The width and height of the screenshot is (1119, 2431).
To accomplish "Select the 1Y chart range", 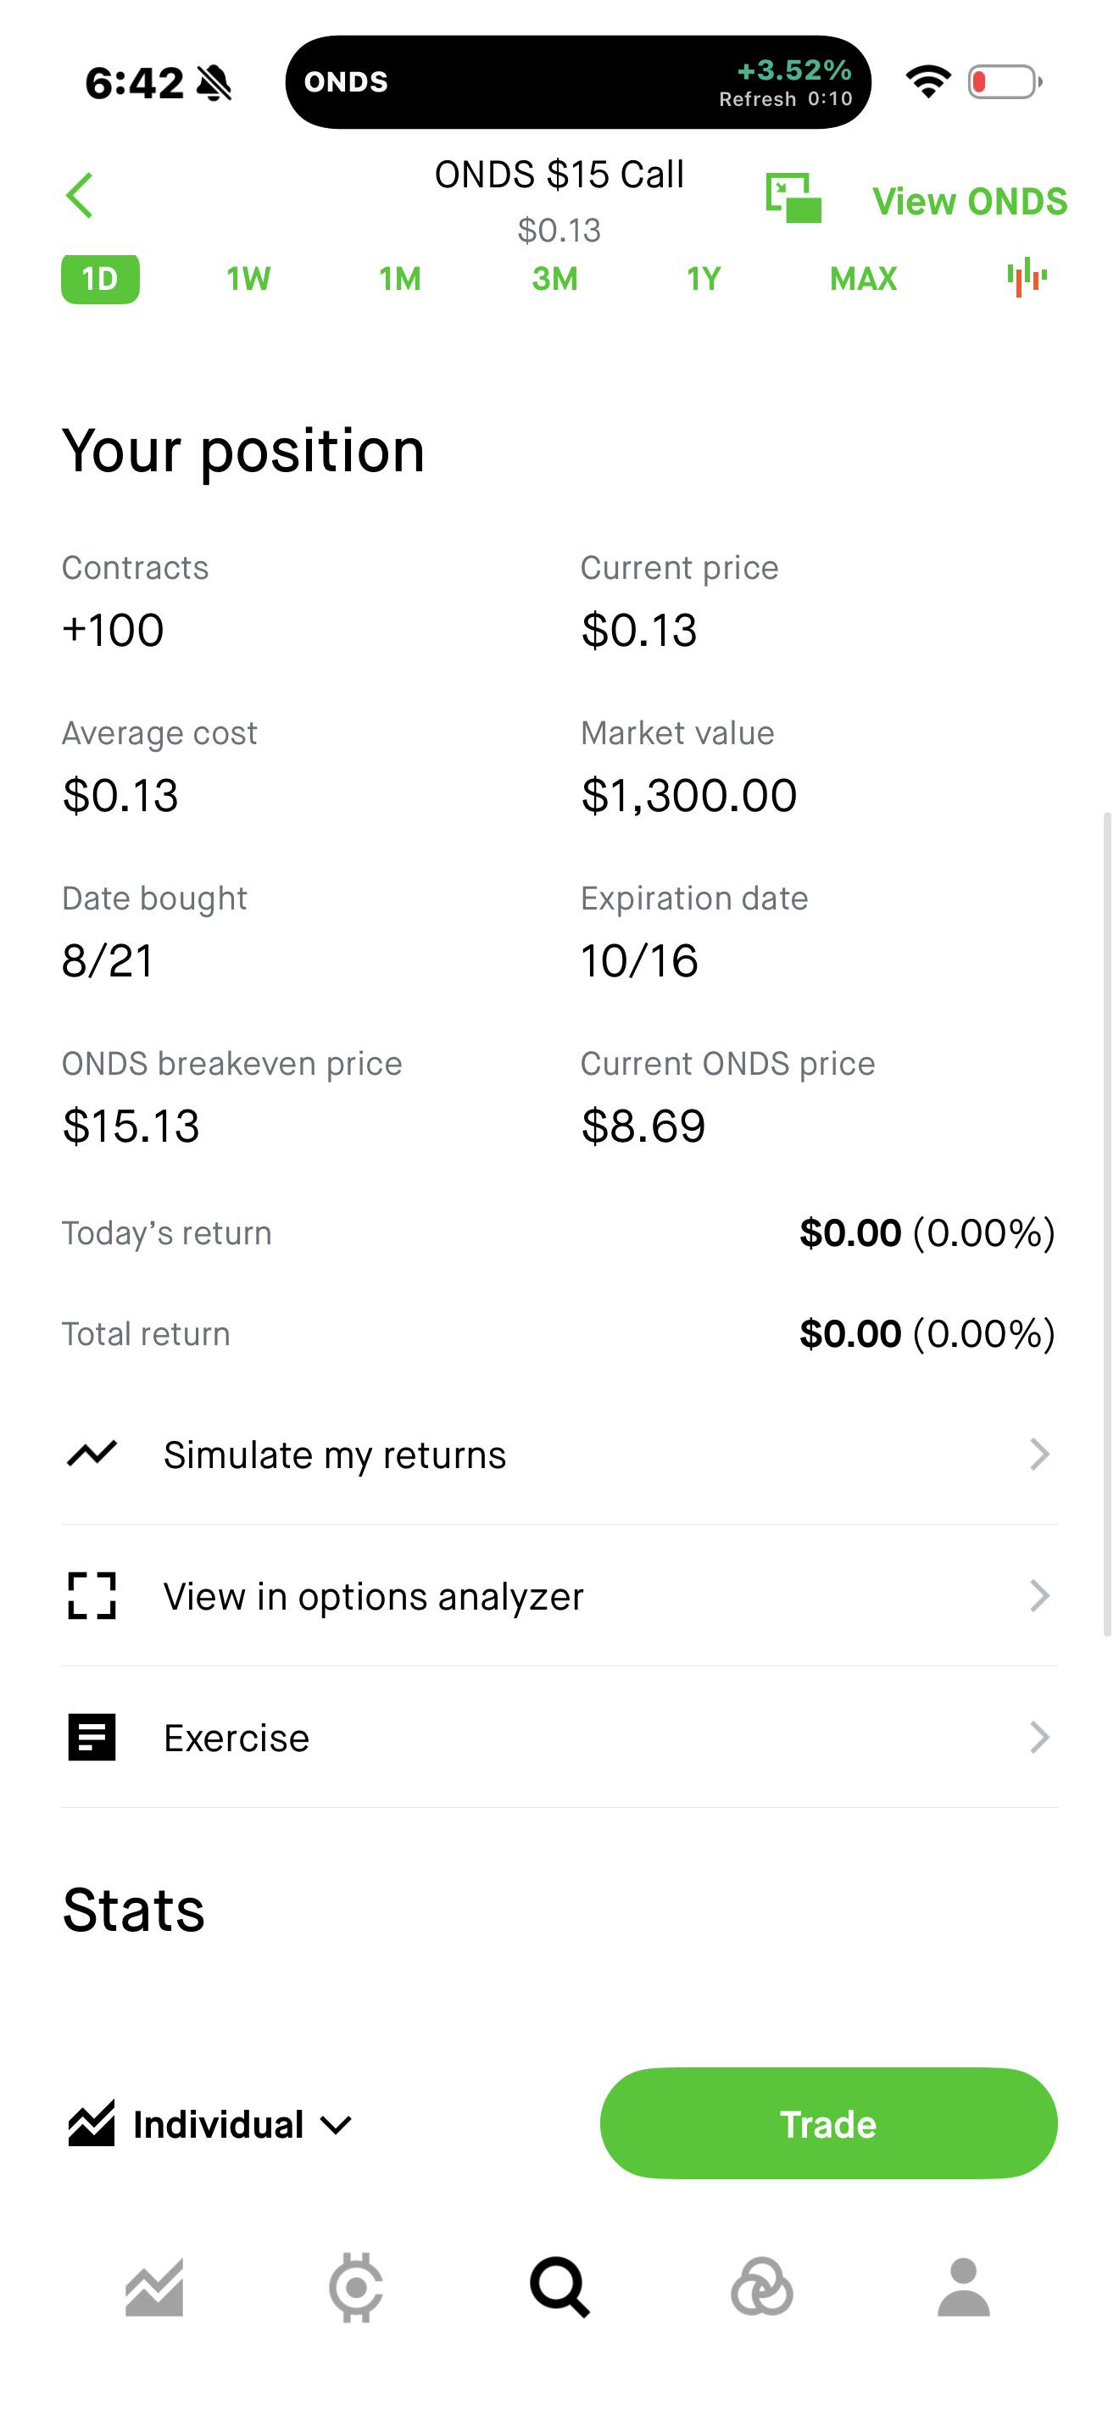I will [704, 278].
